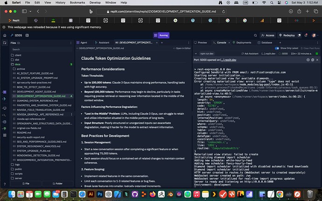Expand the client folder
322x201 pixels.
[18, 55]
